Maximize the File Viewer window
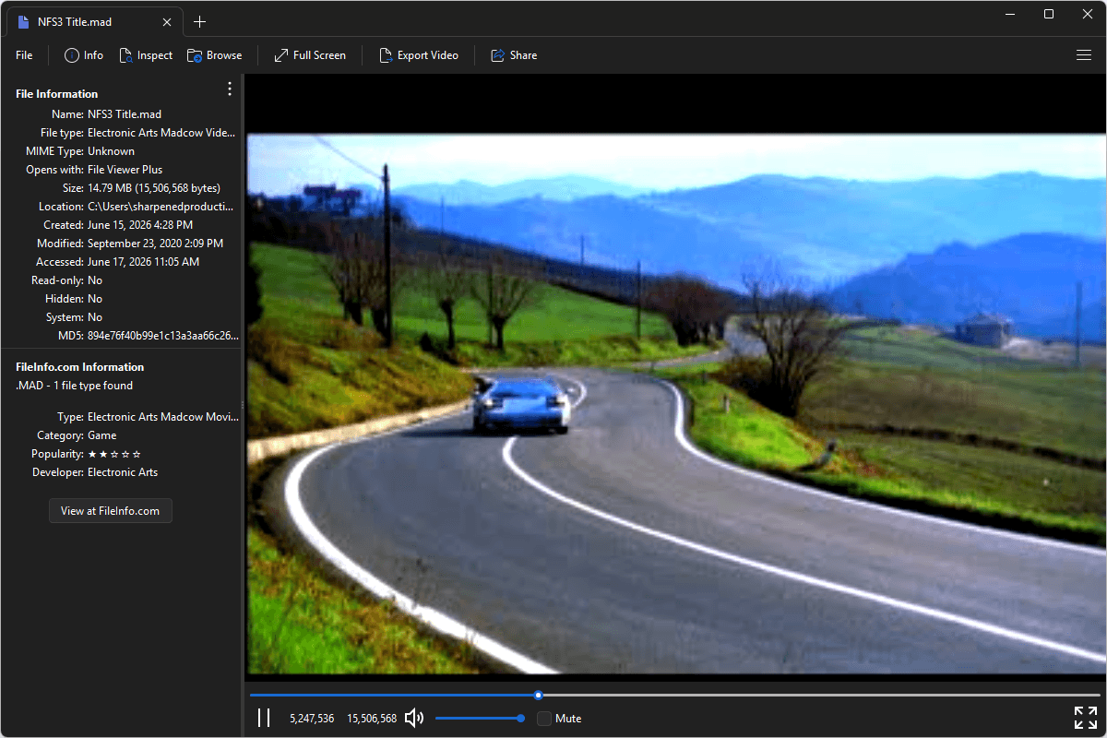This screenshot has height=738, width=1107. (x=1049, y=14)
